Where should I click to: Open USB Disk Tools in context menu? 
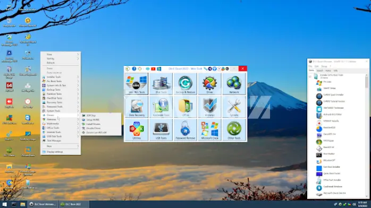pyautogui.click(x=61, y=136)
